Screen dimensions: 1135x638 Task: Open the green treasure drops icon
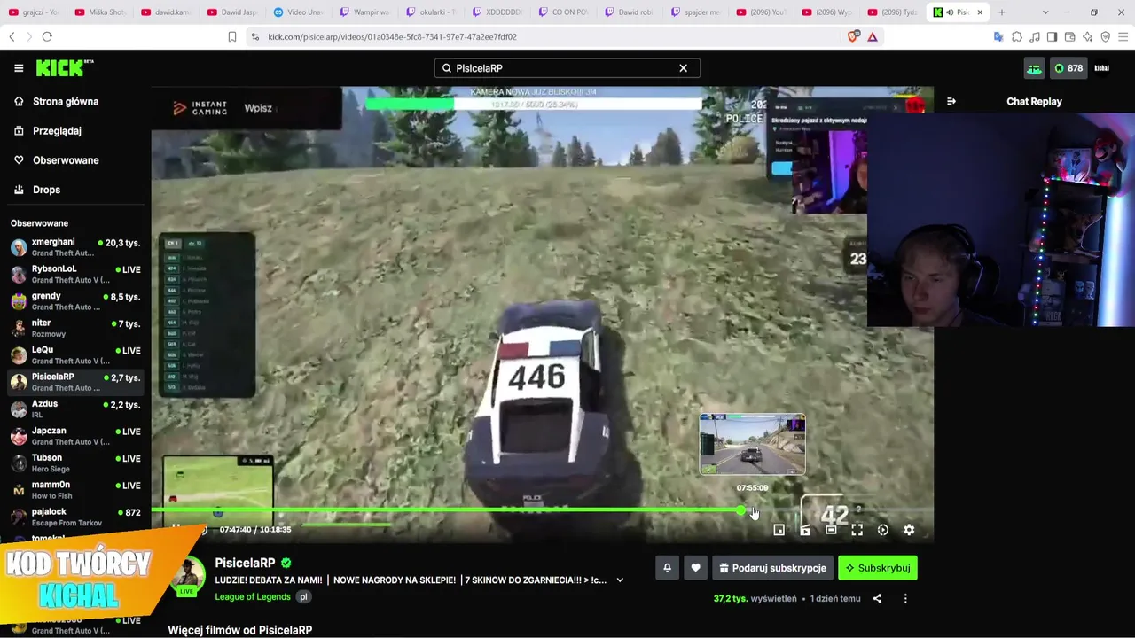pyautogui.click(x=1034, y=68)
